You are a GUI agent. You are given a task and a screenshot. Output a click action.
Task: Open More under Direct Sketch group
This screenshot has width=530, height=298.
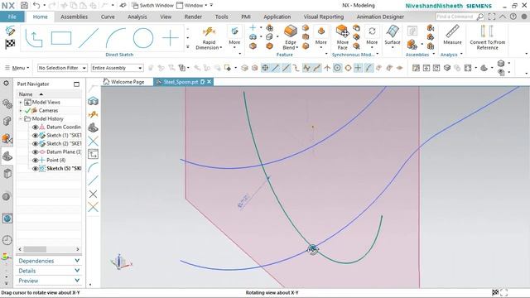click(234, 36)
